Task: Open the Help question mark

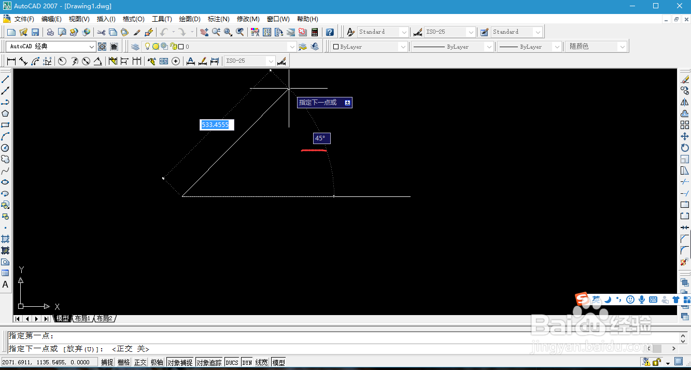Action: [330, 32]
